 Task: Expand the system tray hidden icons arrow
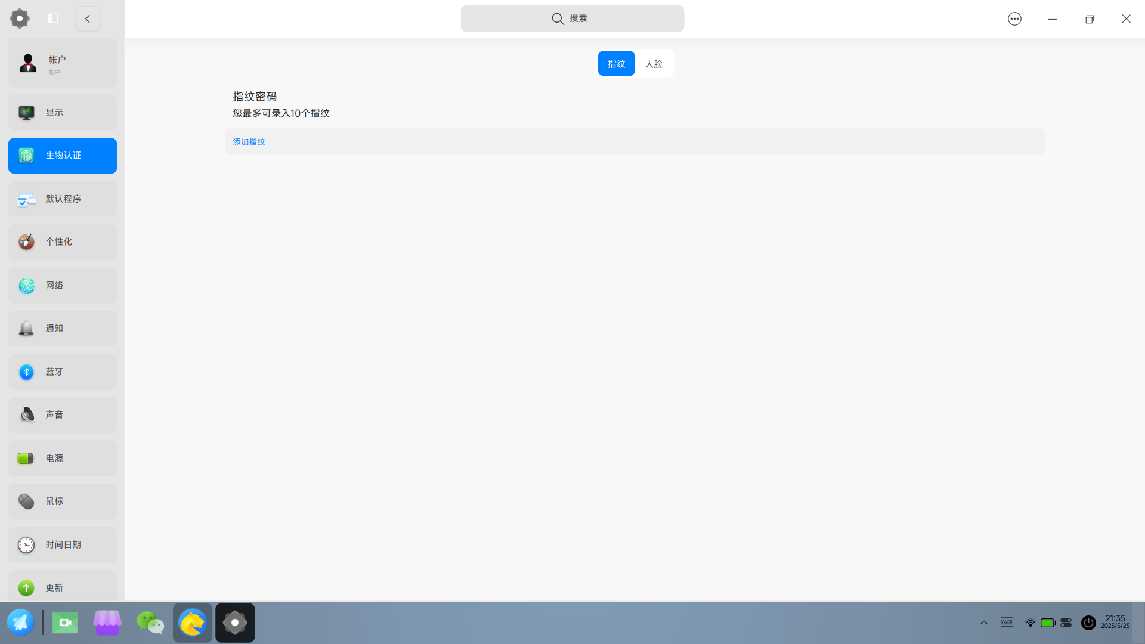pos(984,623)
